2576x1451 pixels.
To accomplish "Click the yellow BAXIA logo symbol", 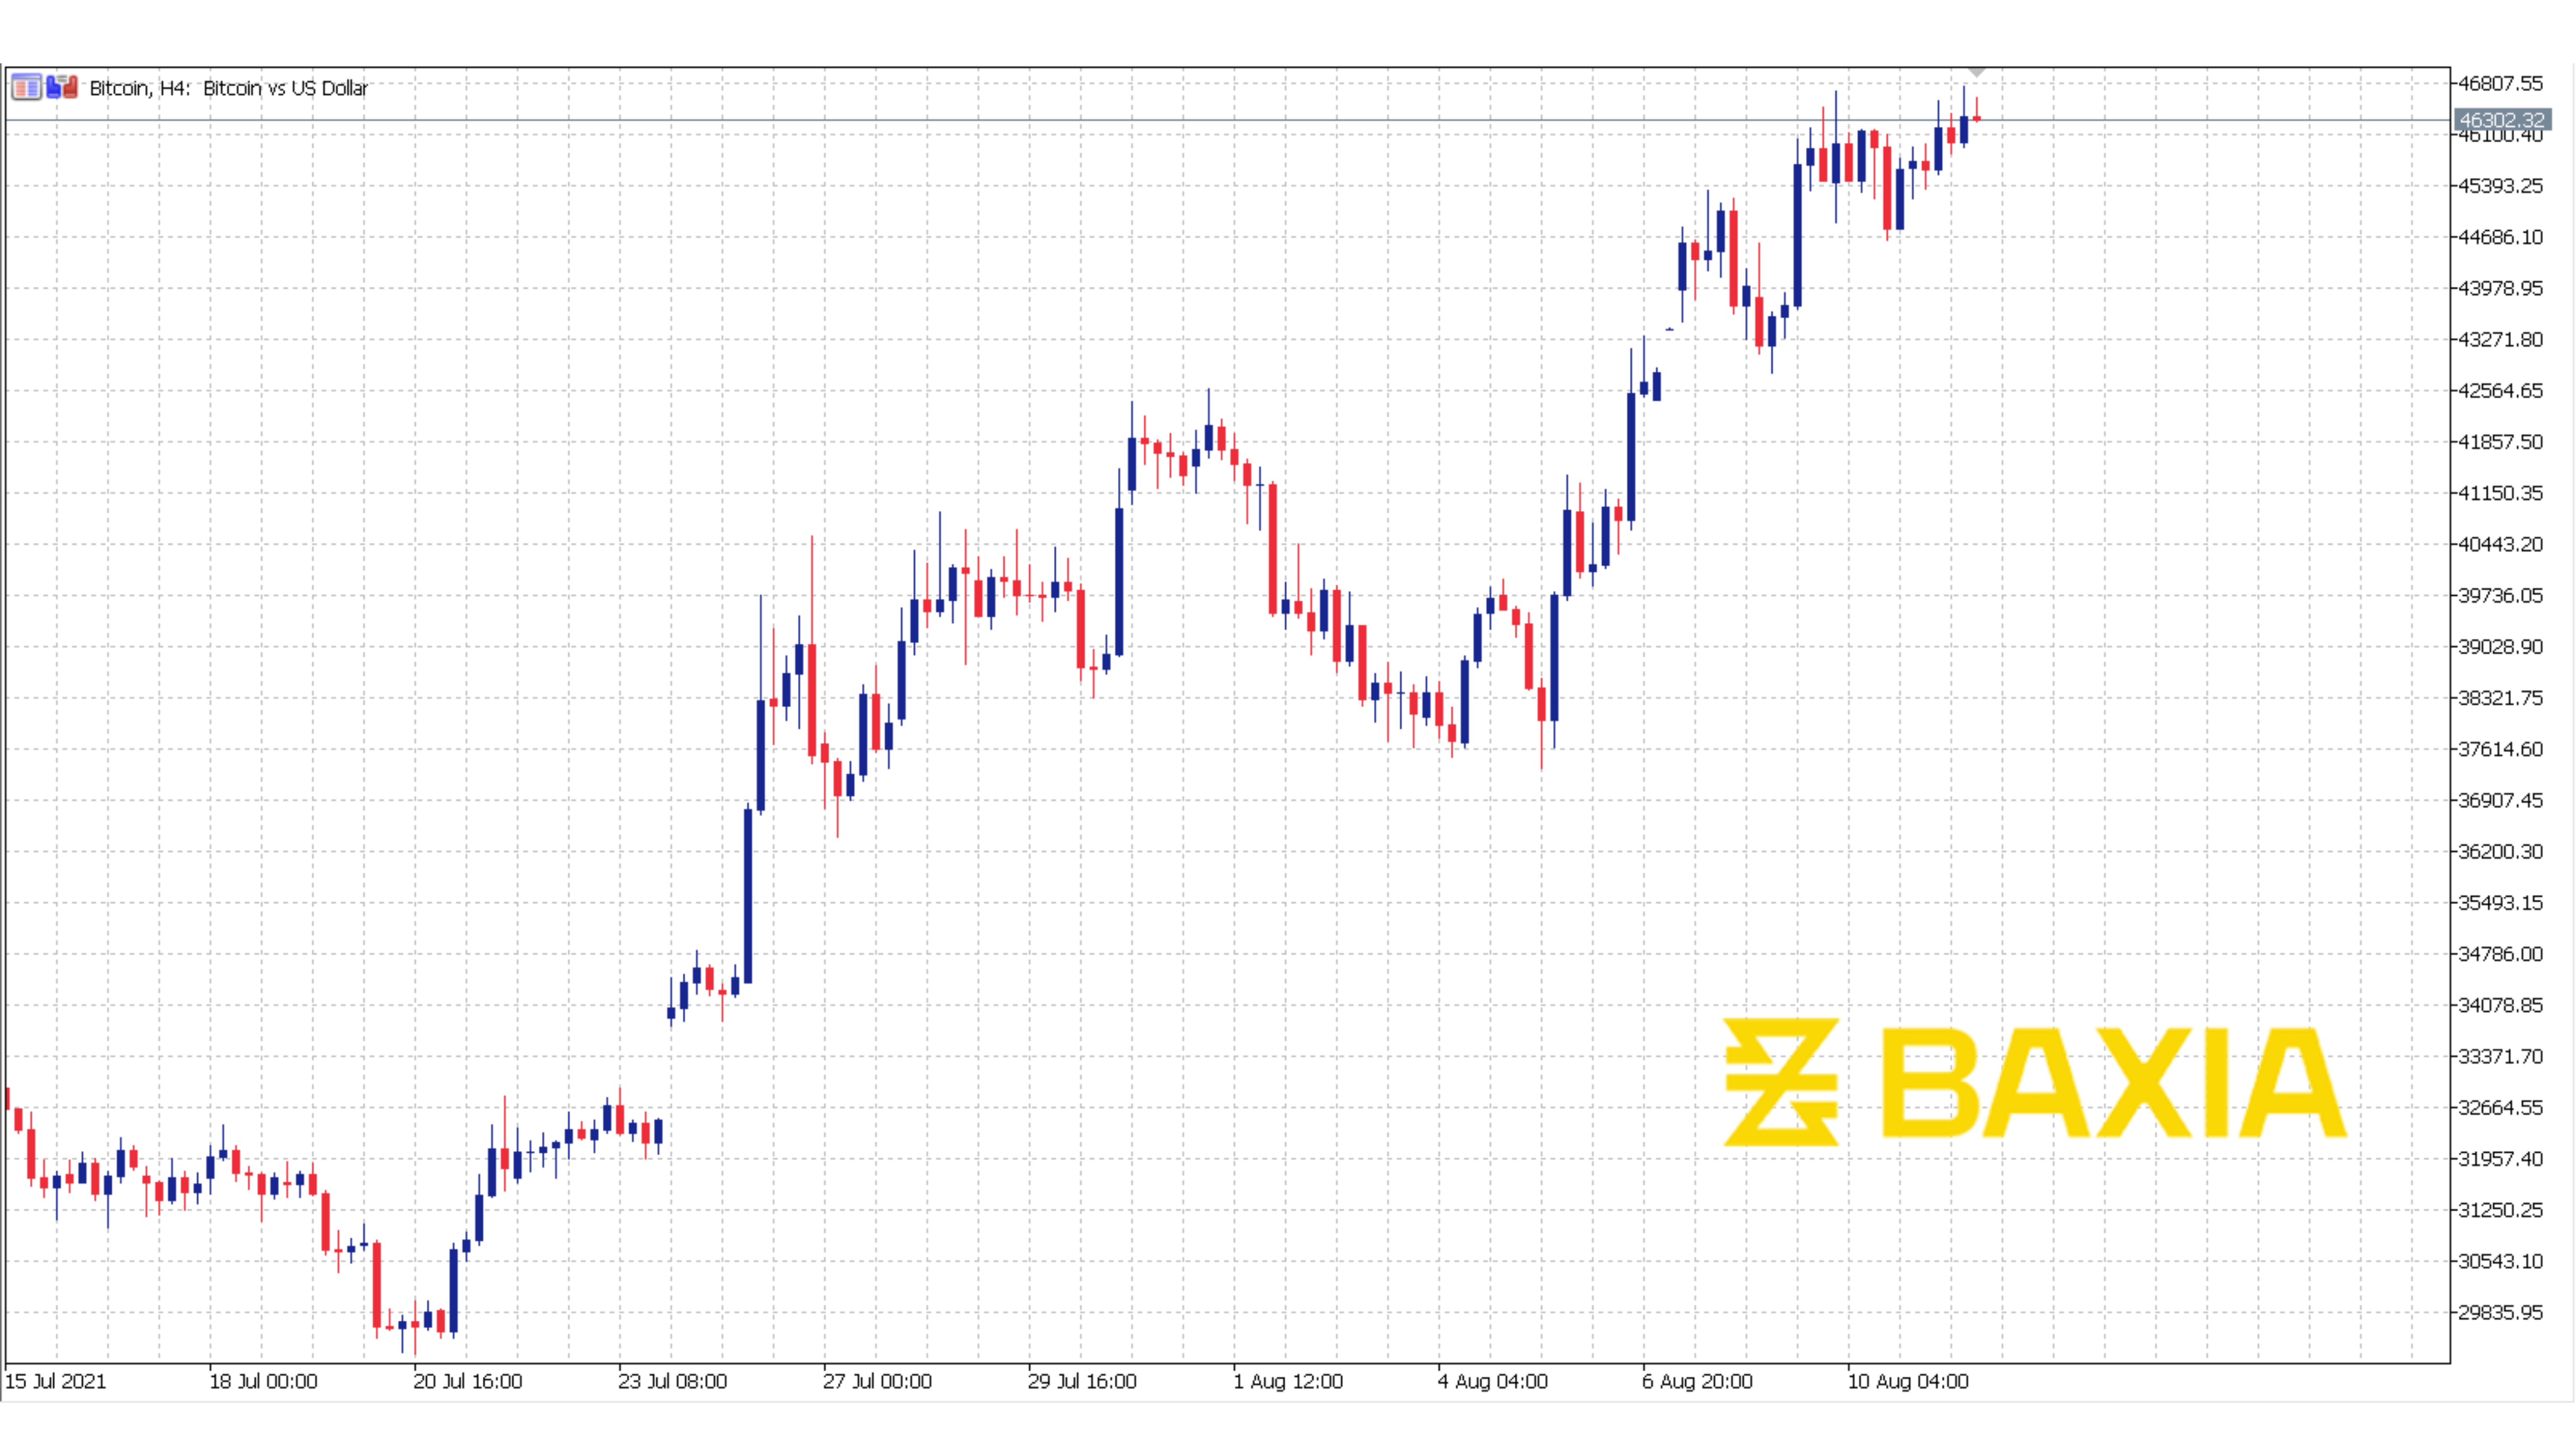I will [1781, 1082].
